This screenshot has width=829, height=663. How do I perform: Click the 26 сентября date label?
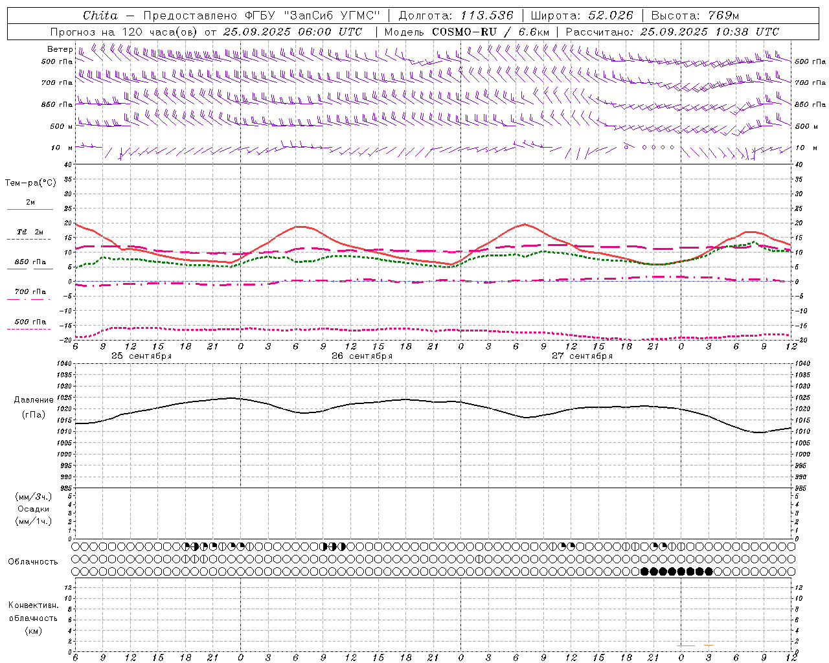tap(362, 356)
